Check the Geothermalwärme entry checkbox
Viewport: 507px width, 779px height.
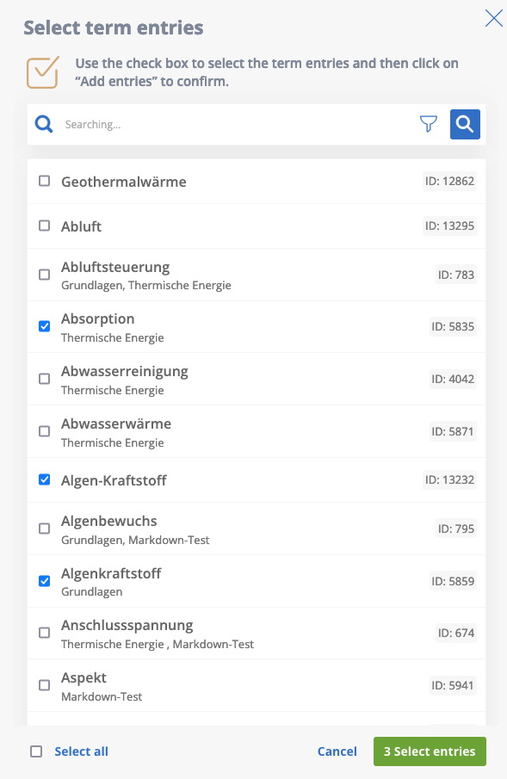point(44,181)
